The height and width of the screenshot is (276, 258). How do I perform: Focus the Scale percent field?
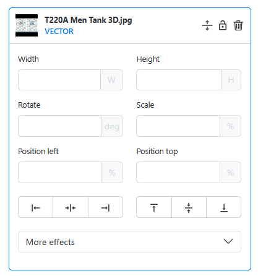tap(178, 126)
